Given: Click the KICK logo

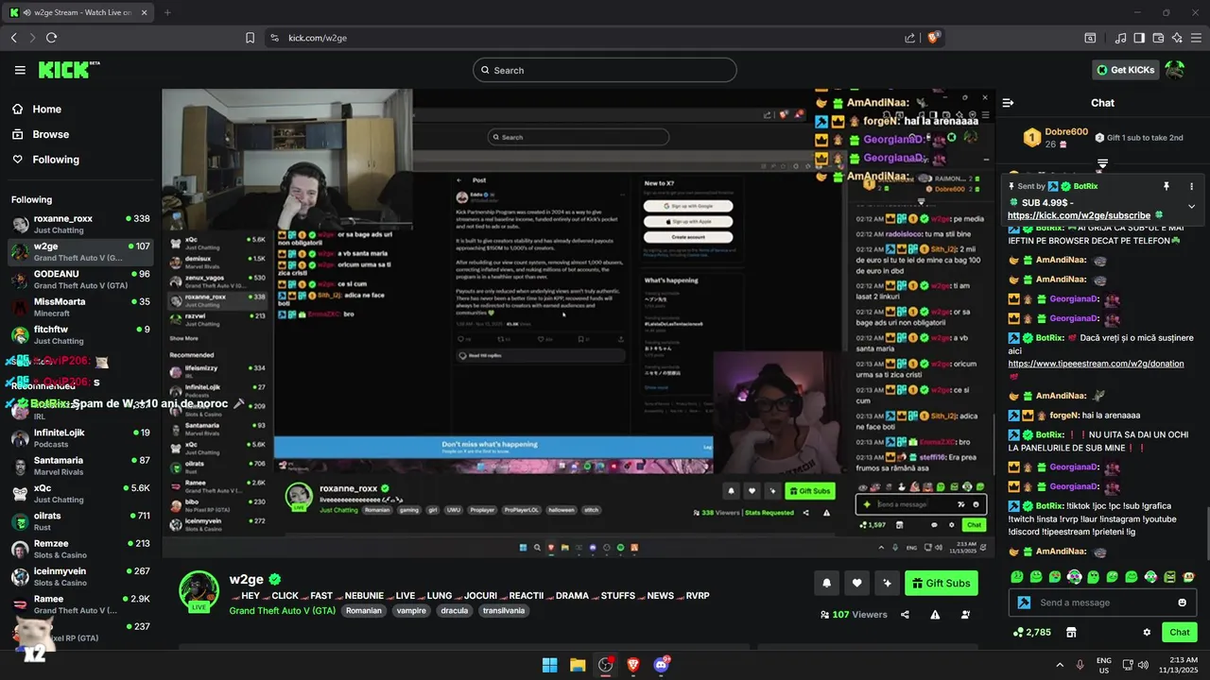Looking at the screenshot, I should pos(68,70).
